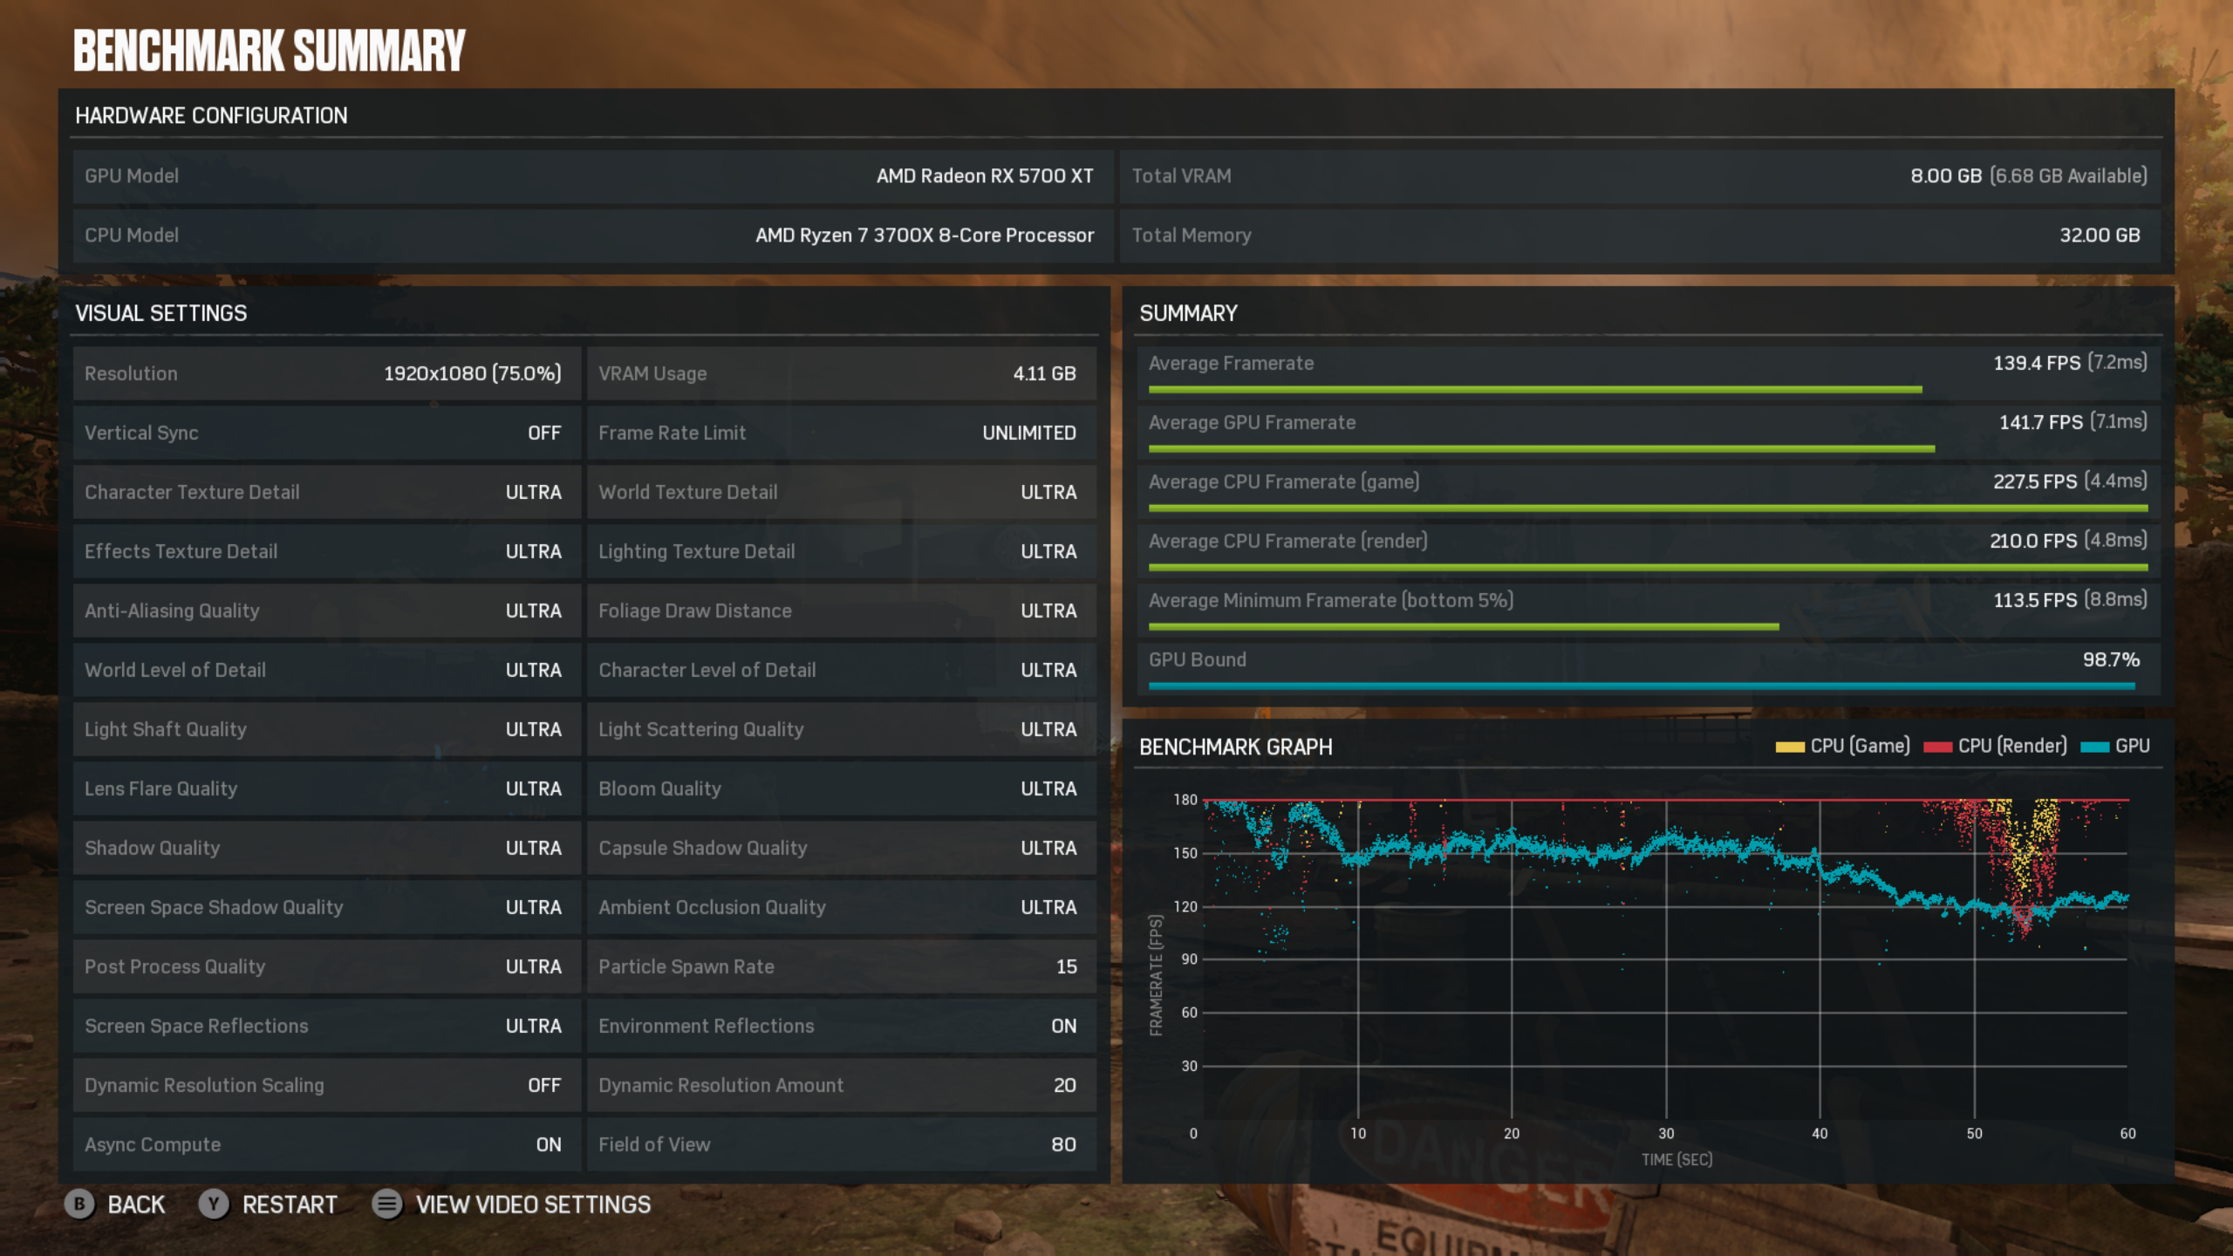
Task: Click the BENCHMARK SUMMARY title
Action: coord(270,51)
